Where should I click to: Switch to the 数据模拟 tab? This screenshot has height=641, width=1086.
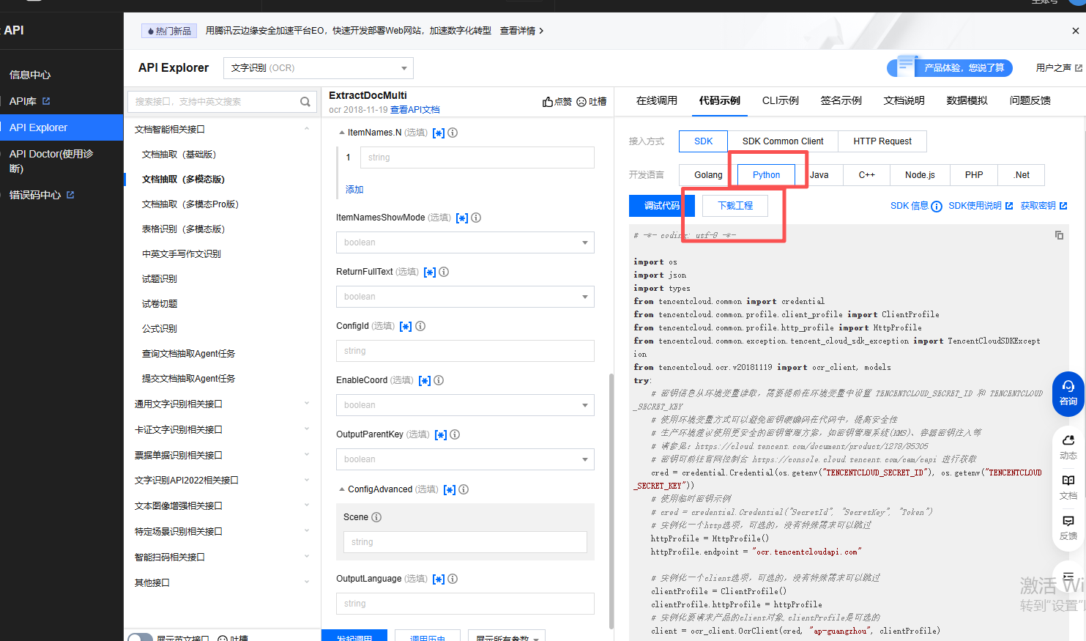(967, 100)
